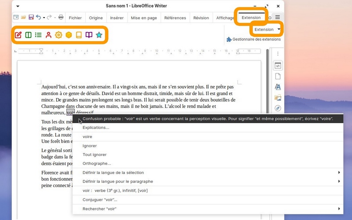Viewport: 352px width, 220px height.
Task: Open the sidebar Properties panel
Action: point(278,66)
